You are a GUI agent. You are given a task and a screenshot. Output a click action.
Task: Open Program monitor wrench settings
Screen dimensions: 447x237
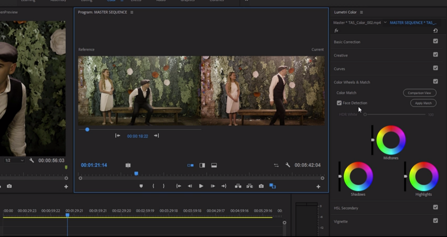click(x=288, y=165)
